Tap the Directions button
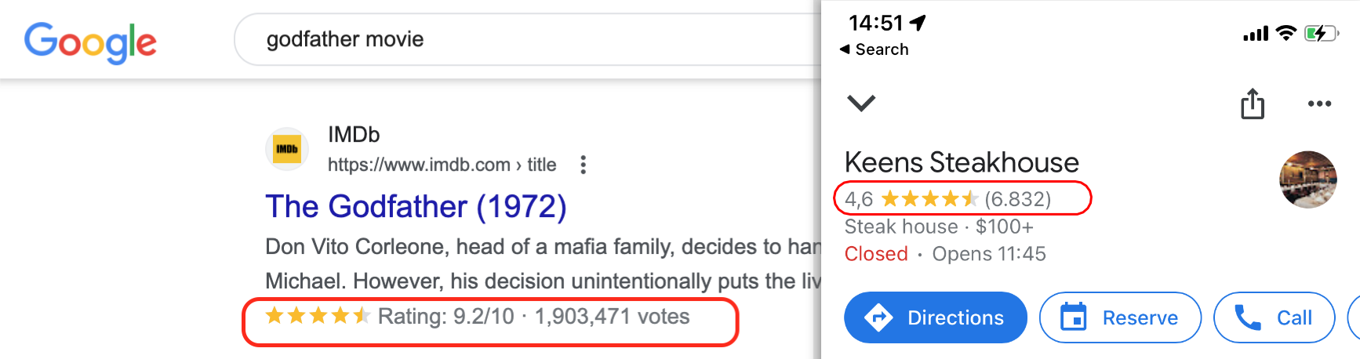The width and height of the screenshot is (1360, 359). click(x=935, y=317)
